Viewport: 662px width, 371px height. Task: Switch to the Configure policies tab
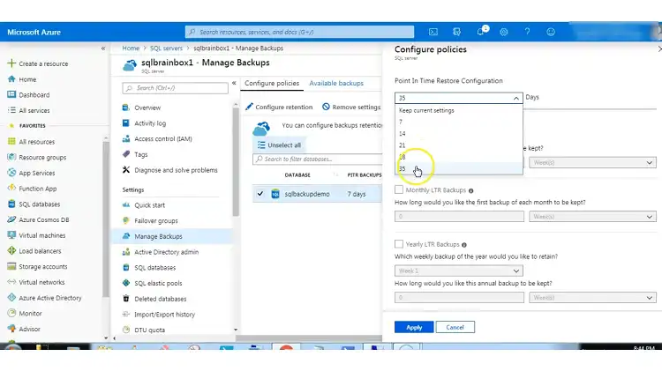272,83
